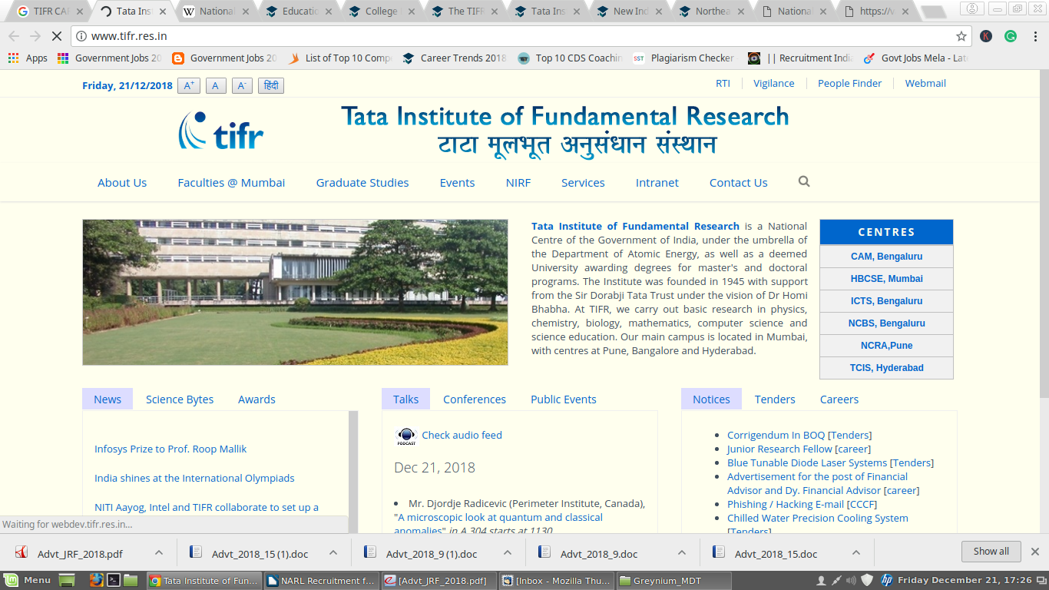Open Plagiarism Checker bookmark
Screen dimensions: 1049x590
pos(683,58)
